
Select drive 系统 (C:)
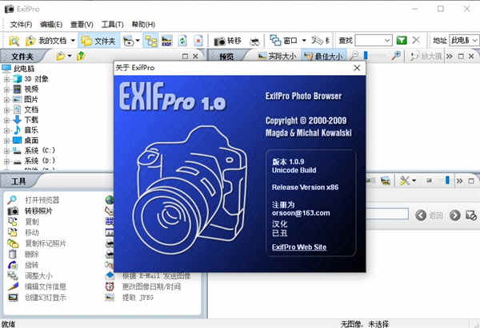tap(40, 151)
